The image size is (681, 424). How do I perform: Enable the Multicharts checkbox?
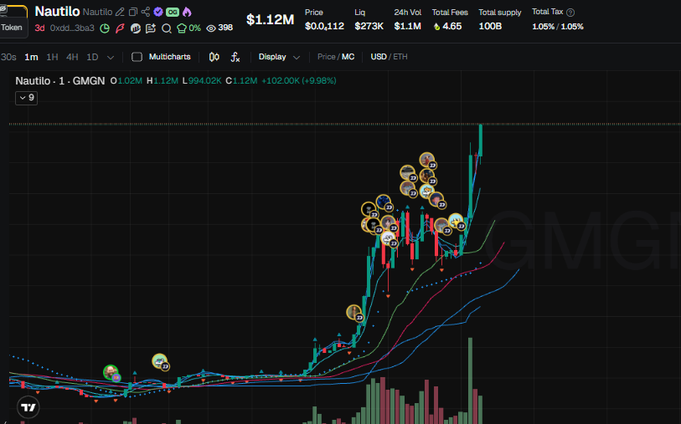[x=137, y=57]
